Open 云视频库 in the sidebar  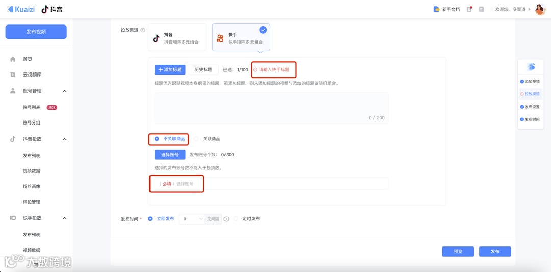[x=32, y=75]
